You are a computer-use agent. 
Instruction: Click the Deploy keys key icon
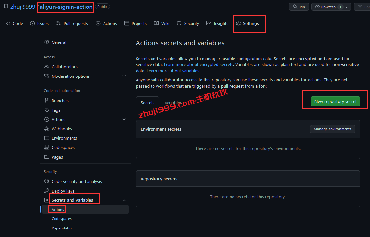[x=47, y=191]
